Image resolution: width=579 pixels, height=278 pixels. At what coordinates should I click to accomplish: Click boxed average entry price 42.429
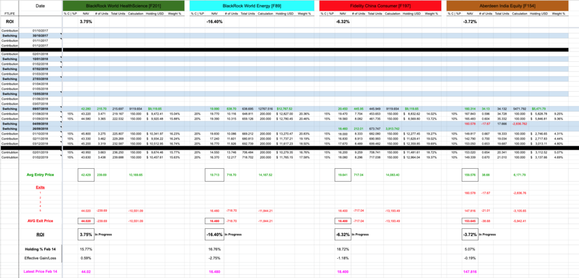coord(86,174)
